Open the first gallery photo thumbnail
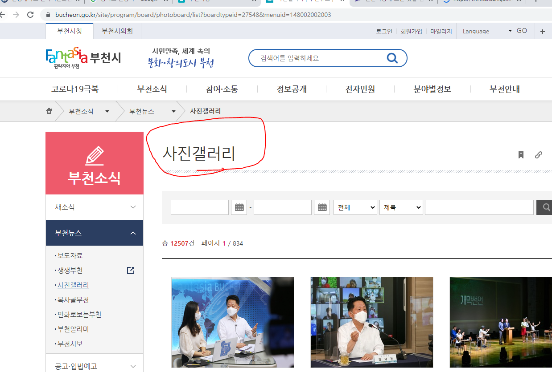The height and width of the screenshot is (372, 552). click(233, 322)
